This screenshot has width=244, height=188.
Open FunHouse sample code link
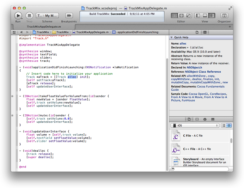pos(188,101)
